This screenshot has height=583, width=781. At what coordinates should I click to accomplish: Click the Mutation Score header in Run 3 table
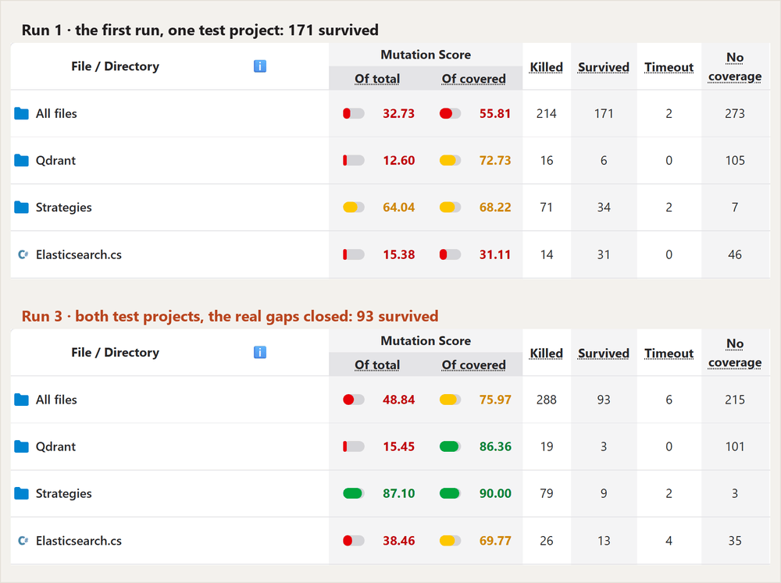pyautogui.click(x=426, y=341)
